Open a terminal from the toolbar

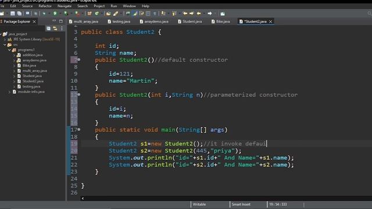(x=27, y=13)
